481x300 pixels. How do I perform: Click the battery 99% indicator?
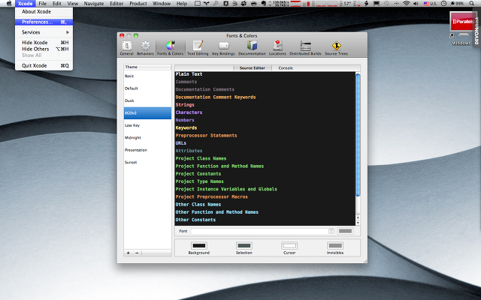[457, 4]
